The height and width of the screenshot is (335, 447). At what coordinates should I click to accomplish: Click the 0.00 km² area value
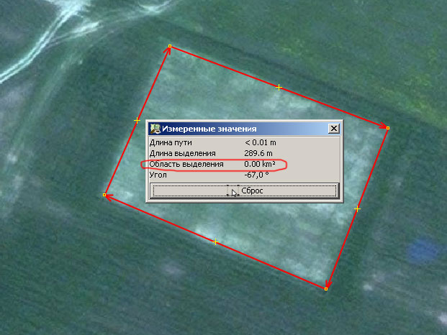261,164
